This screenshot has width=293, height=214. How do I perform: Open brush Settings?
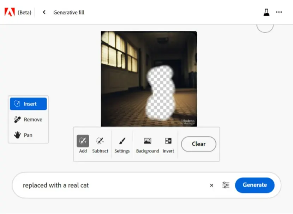[x=122, y=144]
